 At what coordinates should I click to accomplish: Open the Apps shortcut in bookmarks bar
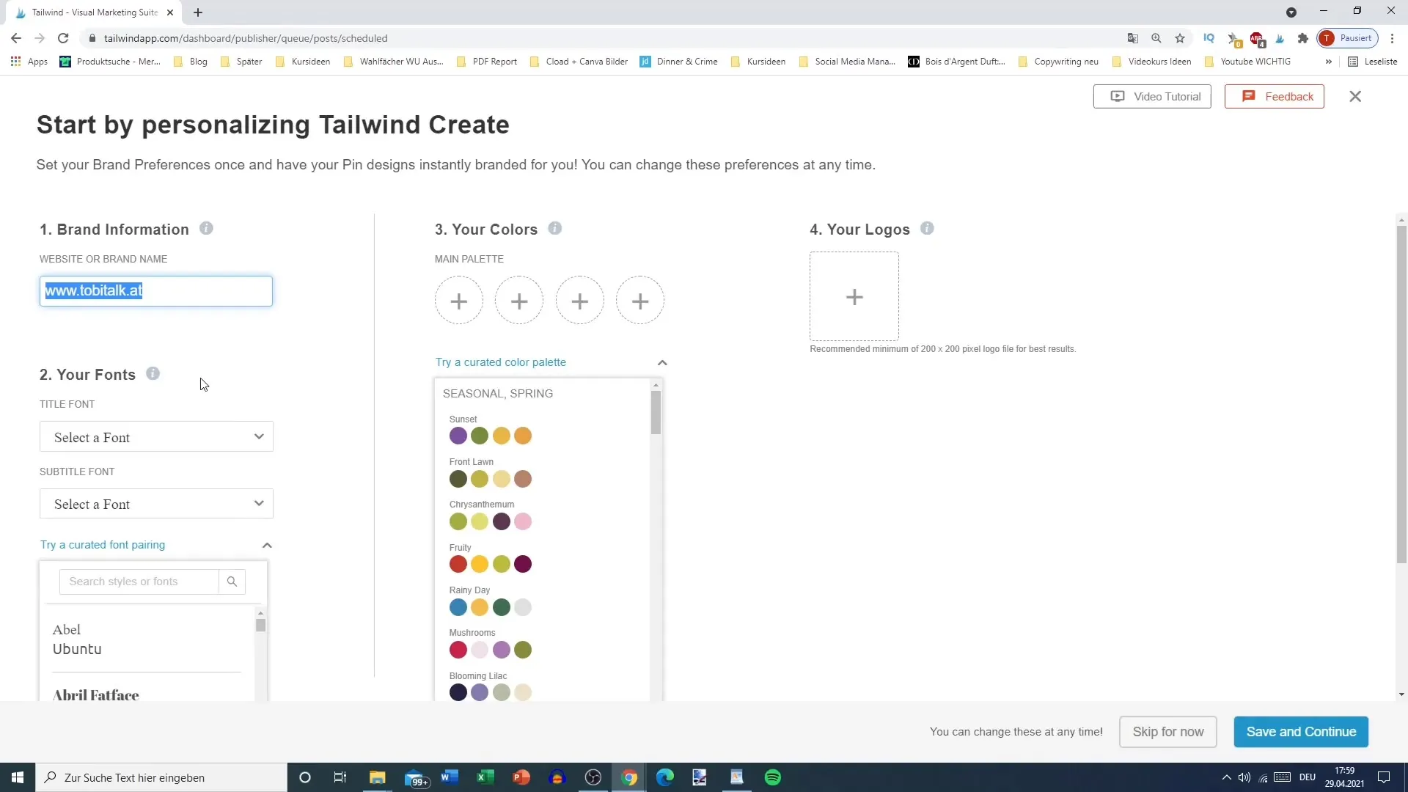pos(29,62)
